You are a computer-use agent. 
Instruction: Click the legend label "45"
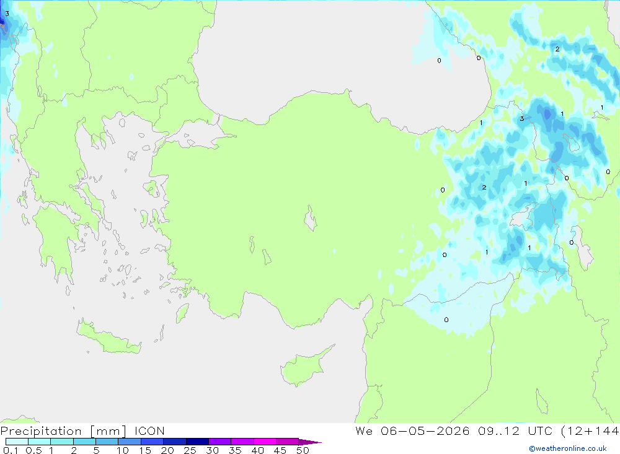(x=280, y=450)
